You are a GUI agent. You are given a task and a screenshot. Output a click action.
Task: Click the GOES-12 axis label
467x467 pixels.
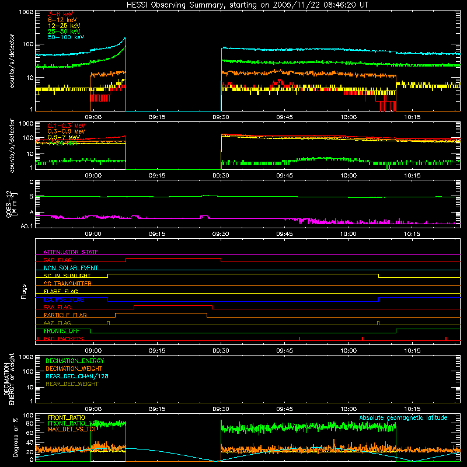[x=9, y=204]
